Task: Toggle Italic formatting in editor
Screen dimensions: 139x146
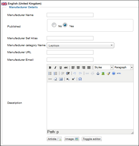Action: (55, 67)
